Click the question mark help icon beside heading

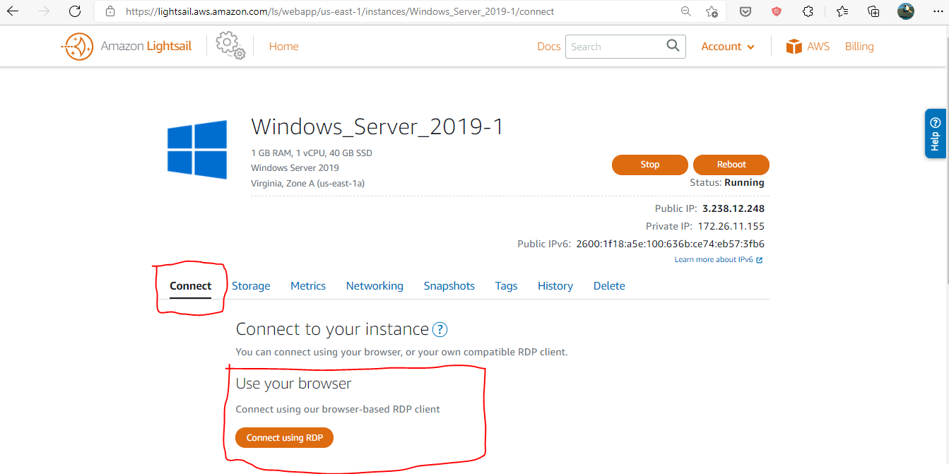coord(440,329)
